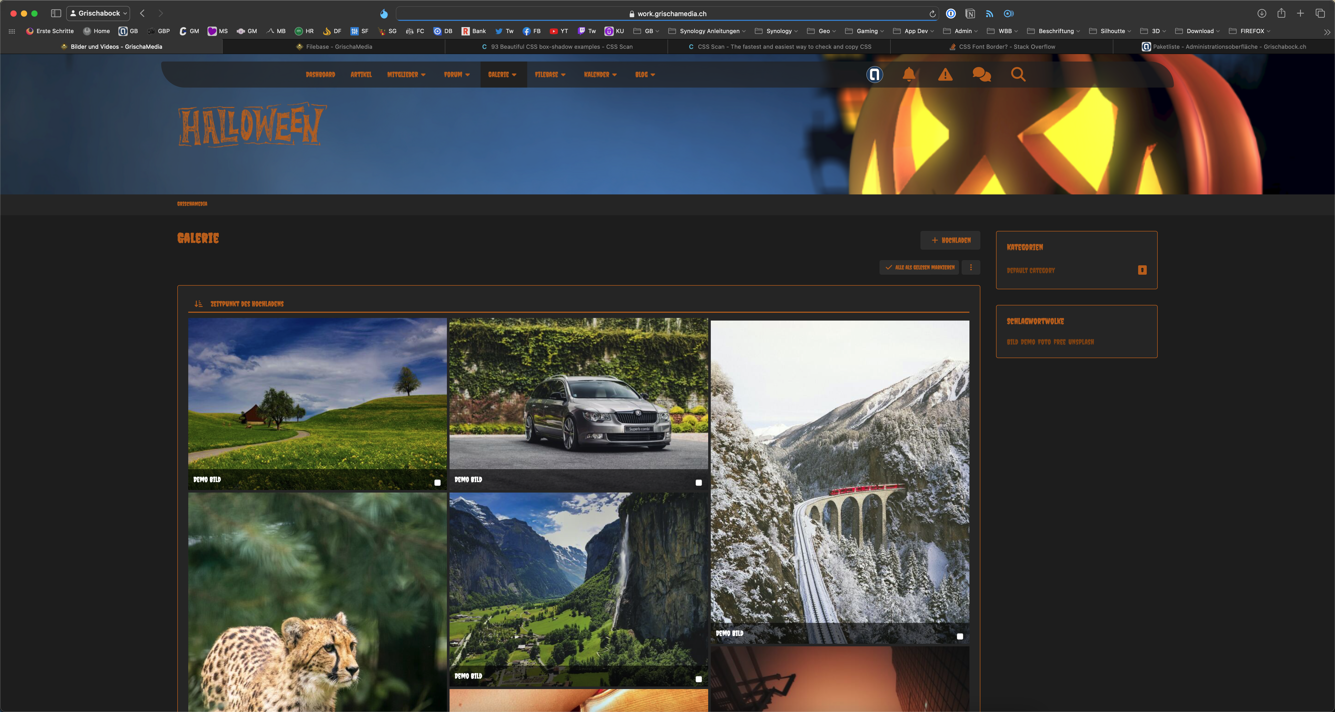Screen dimensions: 1335x712
Task: Click the three-dot options icon beside mark-read
Action: tap(971, 268)
